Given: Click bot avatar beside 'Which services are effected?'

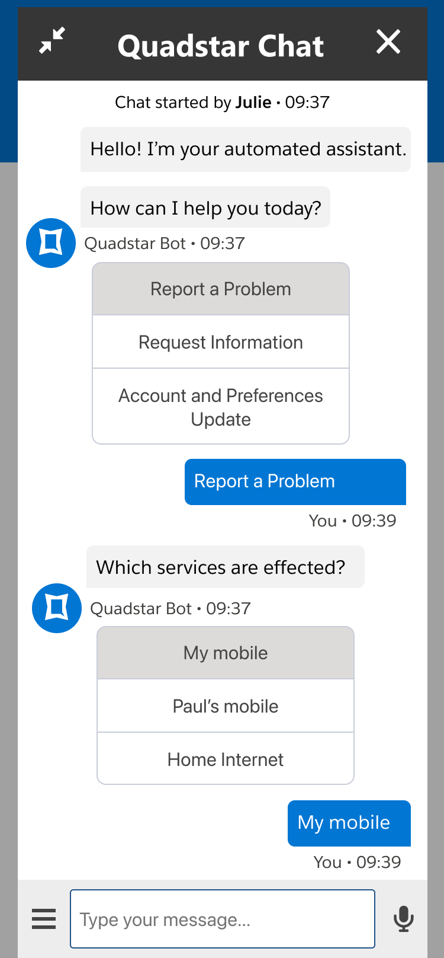Looking at the screenshot, I should (57, 608).
